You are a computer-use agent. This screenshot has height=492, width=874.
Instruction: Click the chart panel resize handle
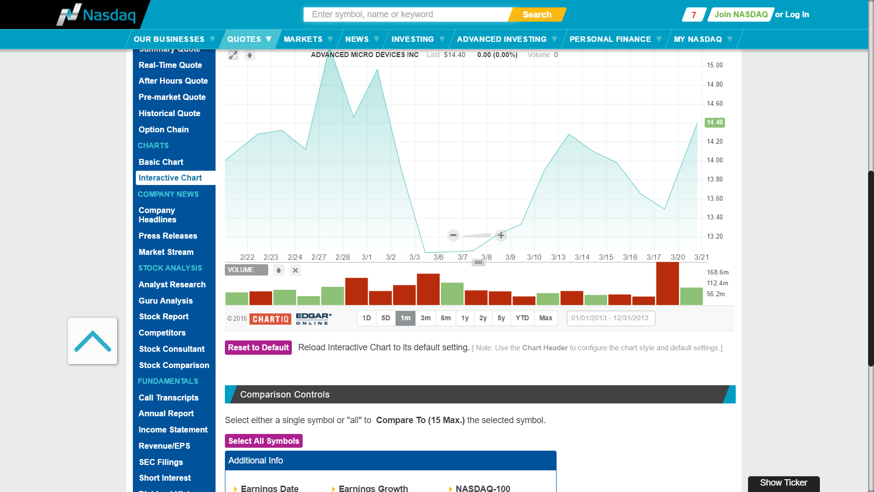pos(478,262)
